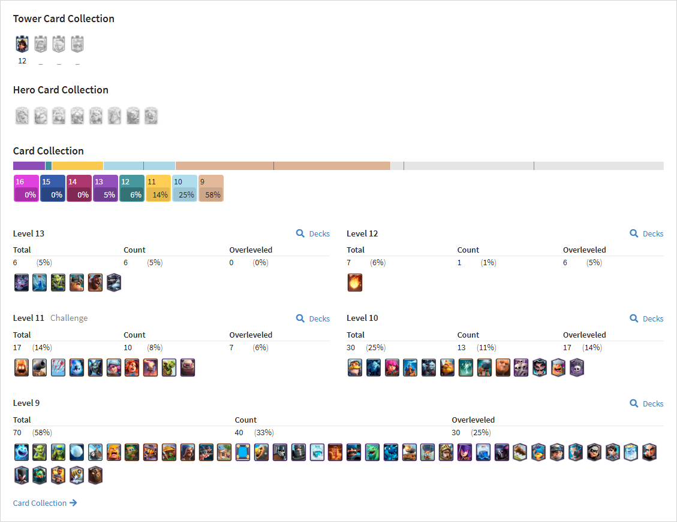Open Decks link beside Level 9
This screenshot has width=677, height=522.
(646, 403)
